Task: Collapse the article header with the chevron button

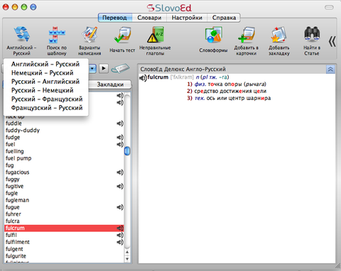Action: click(x=330, y=70)
